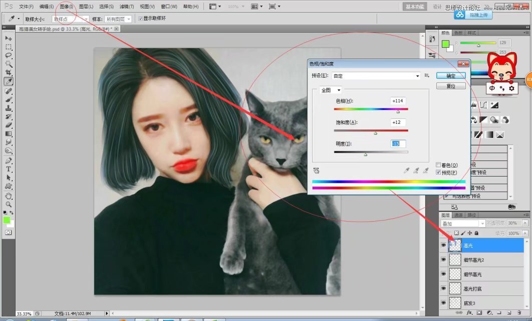Click the 确定 button

451,76
